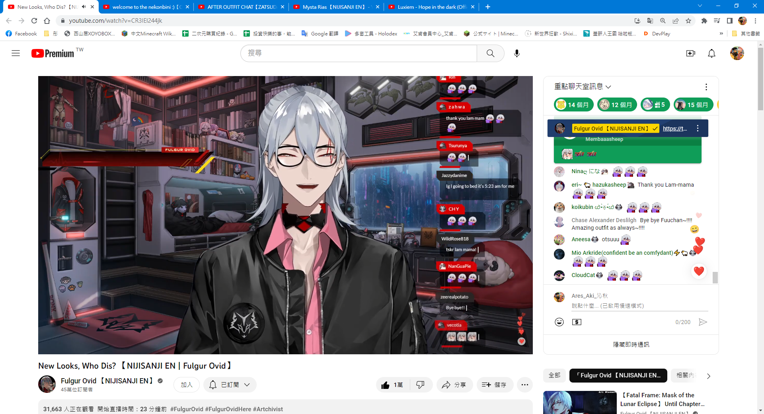Viewport: 764px width, 414px height.
Task: Open the chat emoji picker
Action: [x=559, y=322]
